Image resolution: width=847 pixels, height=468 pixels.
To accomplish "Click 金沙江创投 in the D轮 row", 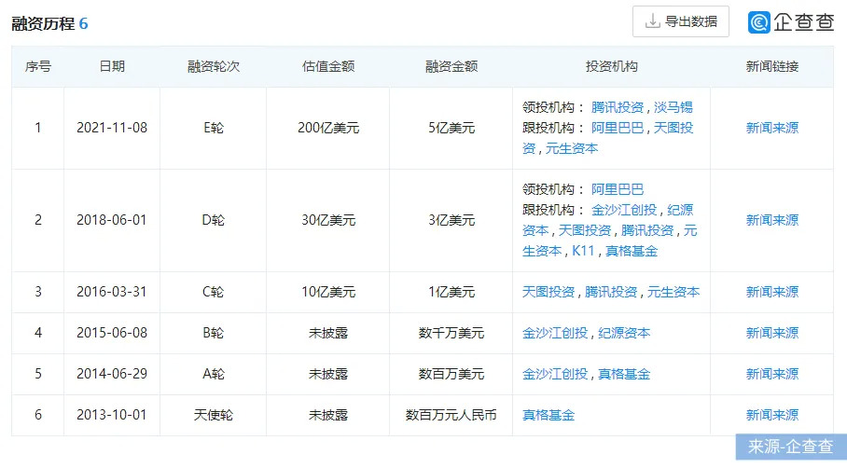I will pyautogui.click(x=624, y=210).
